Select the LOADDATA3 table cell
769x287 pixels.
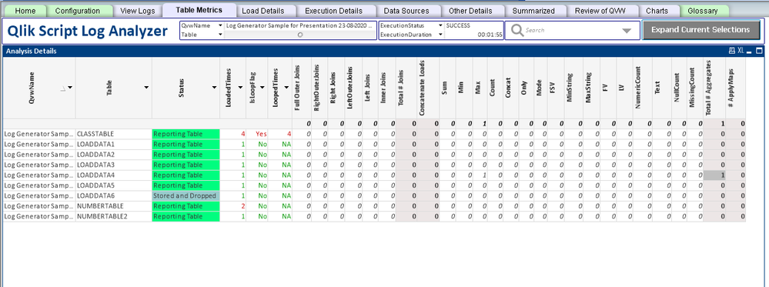click(x=114, y=165)
